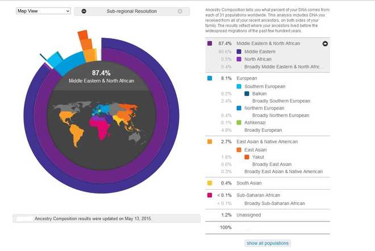Click the green Ashkenazi color square
375x251 pixels.
tap(239, 122)
